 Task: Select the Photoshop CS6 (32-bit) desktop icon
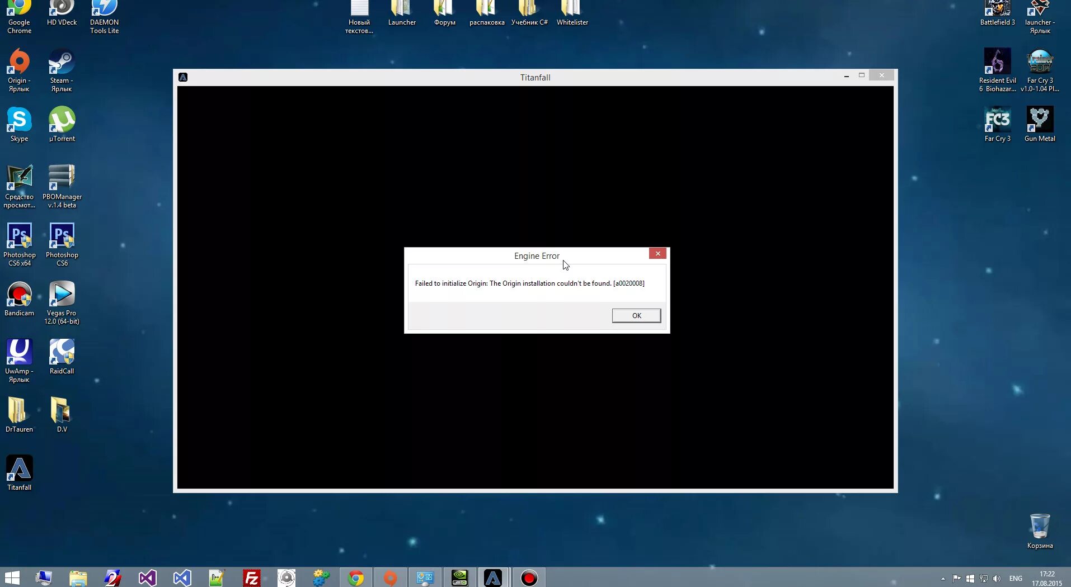[62, 245]
